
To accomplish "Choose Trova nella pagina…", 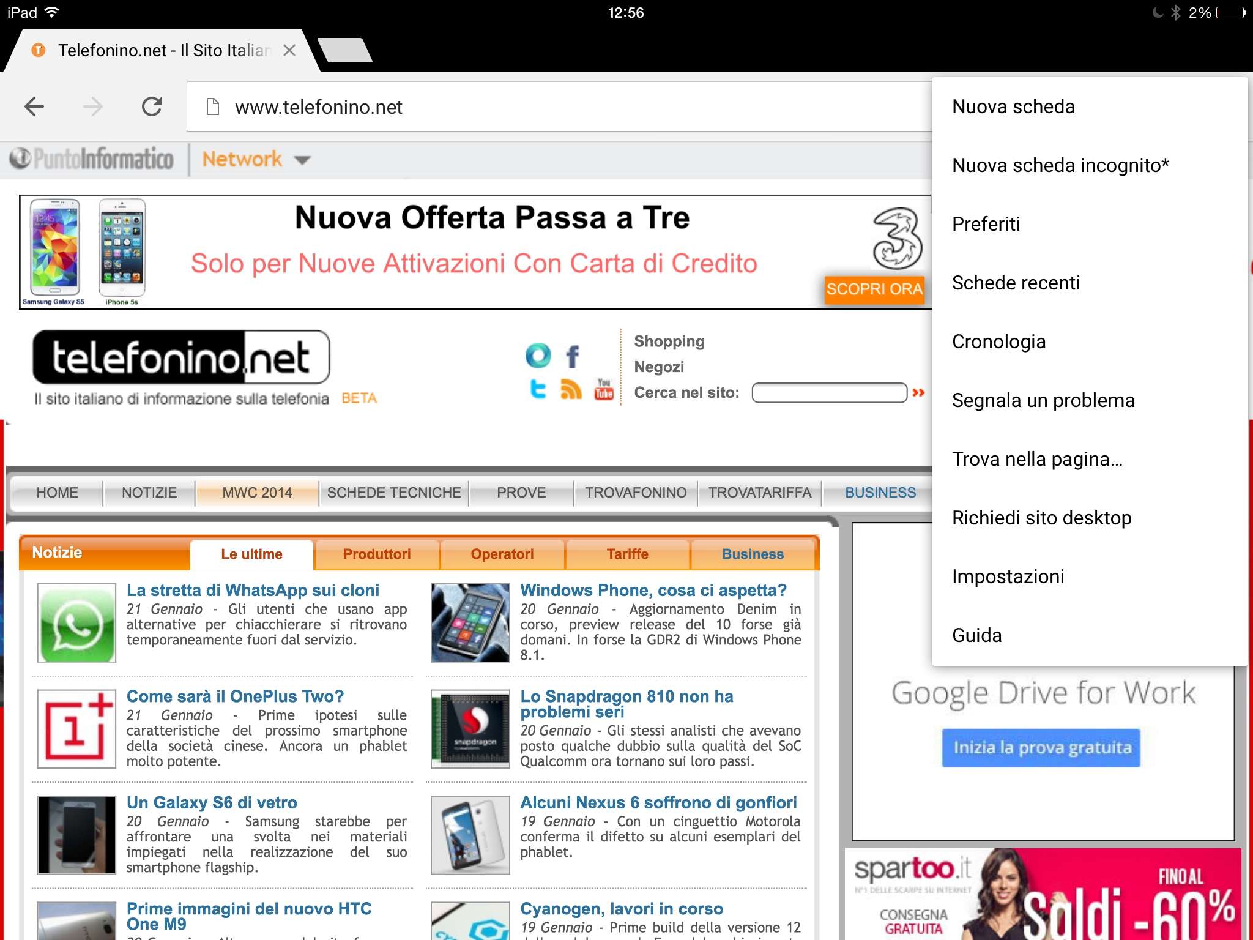I will (1090, 459).
